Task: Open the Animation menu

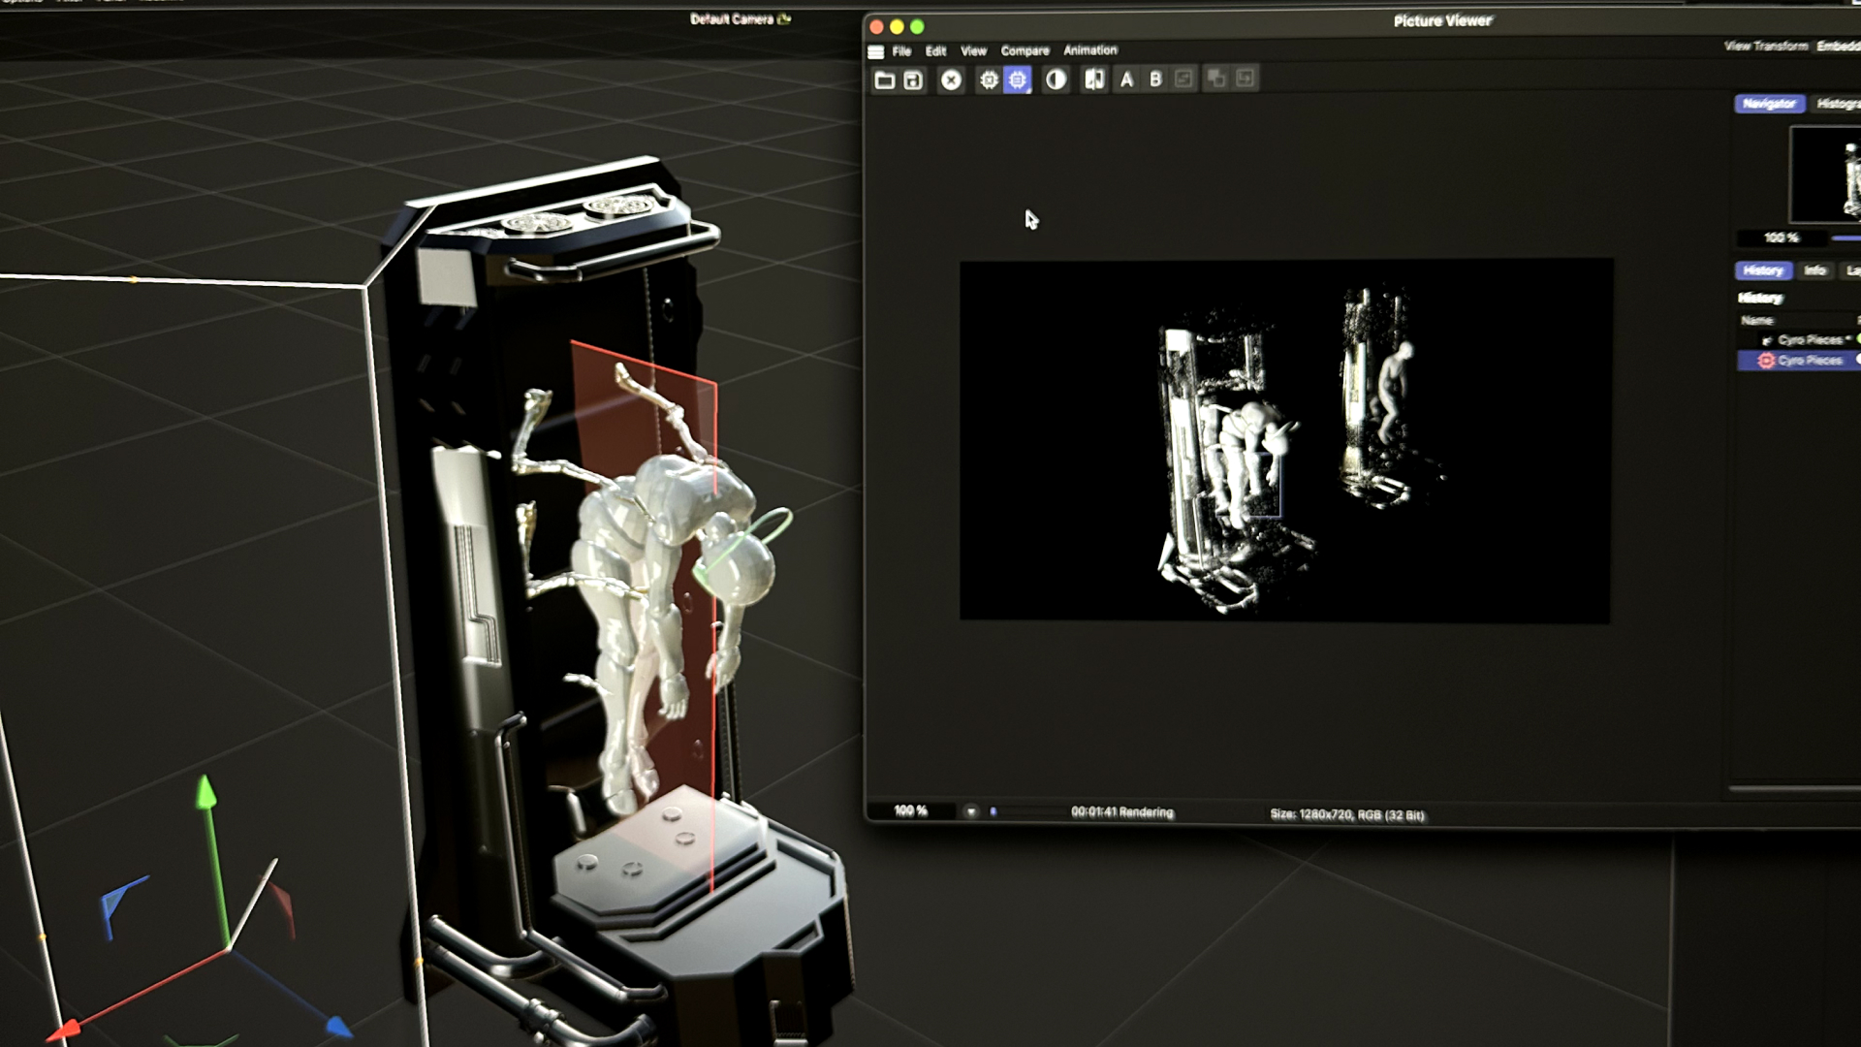Action: pyautogui.click(x=1090, y=49)
